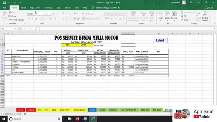Screen dimensions: 217x122
Task: Switch to the Formulas tab
Action: [48, 8]
